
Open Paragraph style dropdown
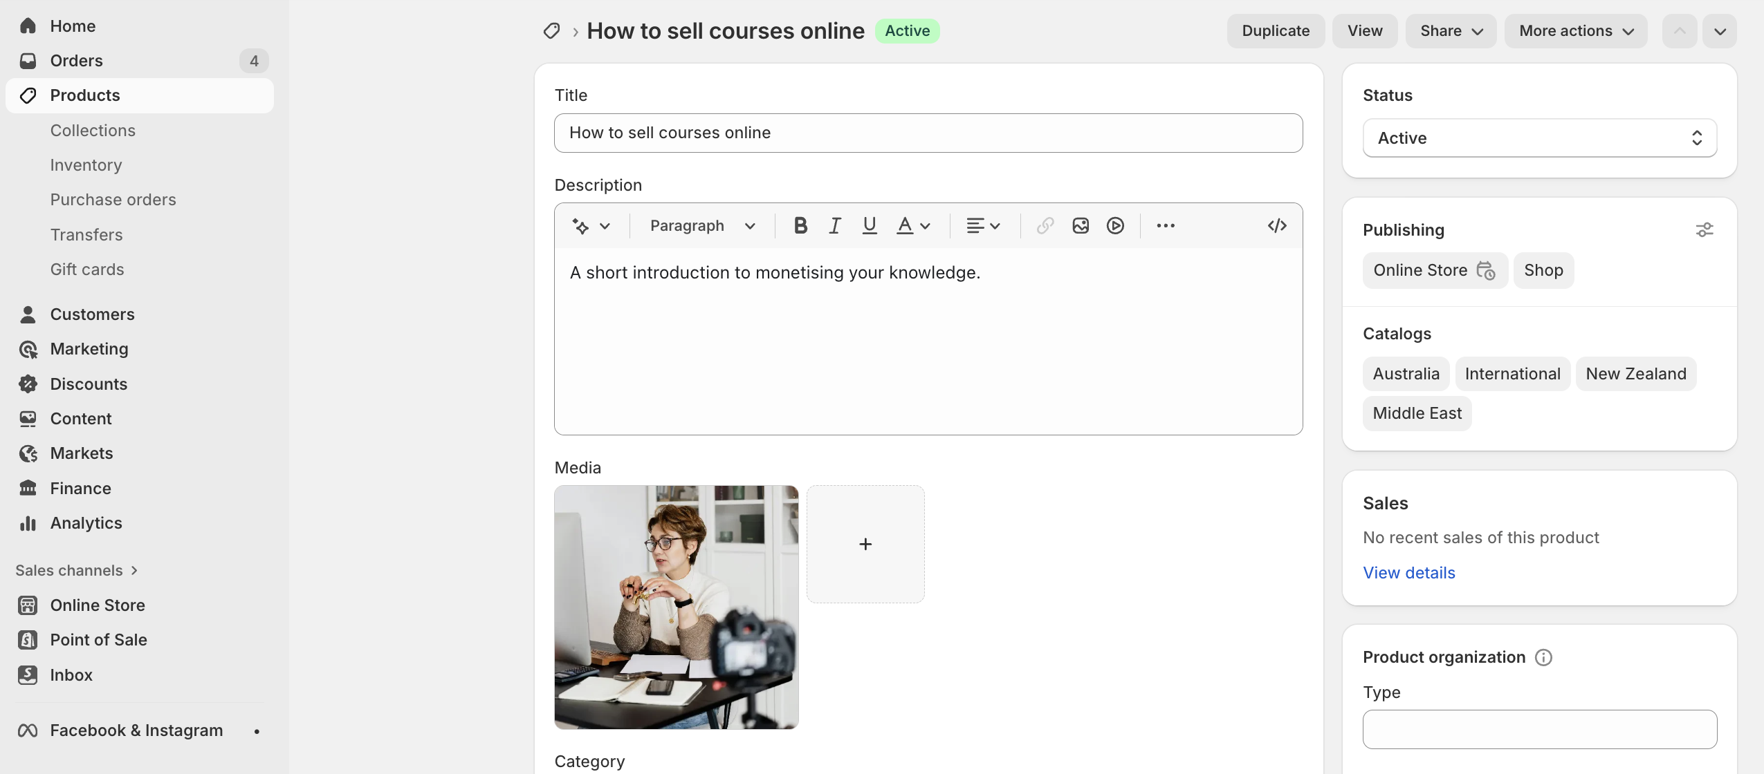[702, 226]
